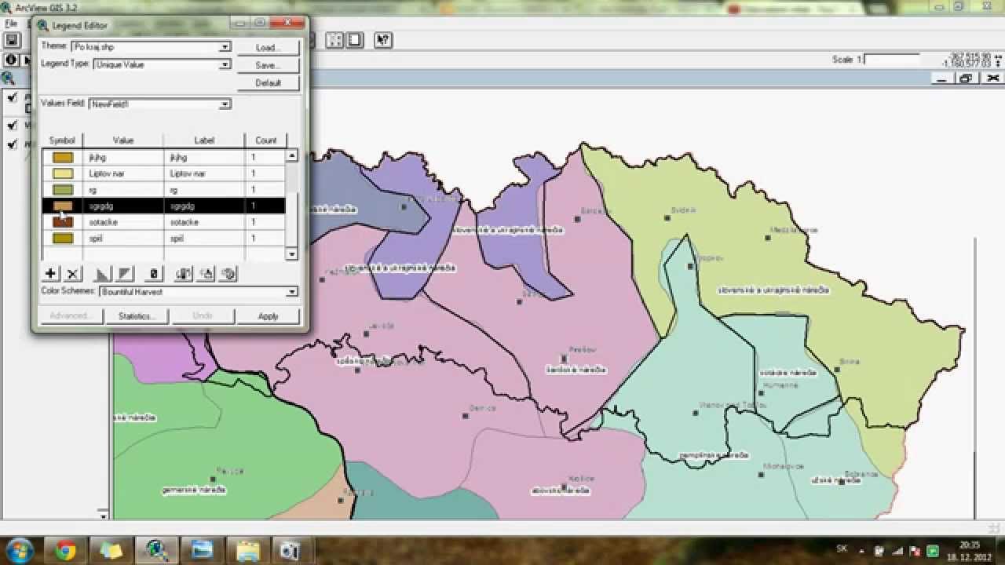Click the legend list scroll up arrow
This screenshot has height=565, width=1005.
pyautogui.click(x=291, y=156)
